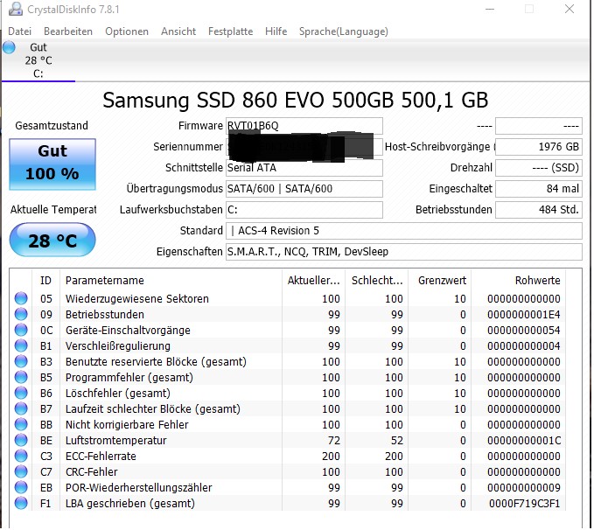This screenshot has width=594, height=530.
Task: Click the Schlecht... column header
Action: tap(376, 281)
